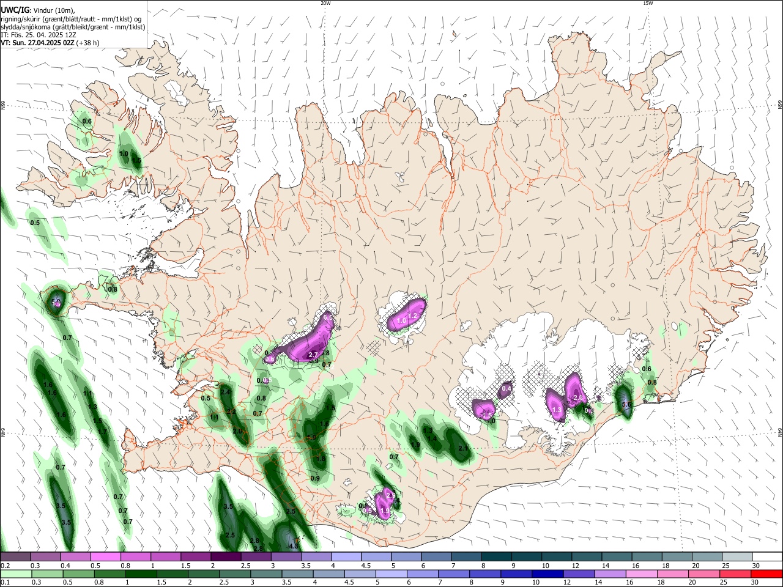The height and width of the screenshot is (587, 783).
Task: Click the 'slydda/snjókoma (grátt/bleikt/grænt' description line
Action: coord(73,27)
